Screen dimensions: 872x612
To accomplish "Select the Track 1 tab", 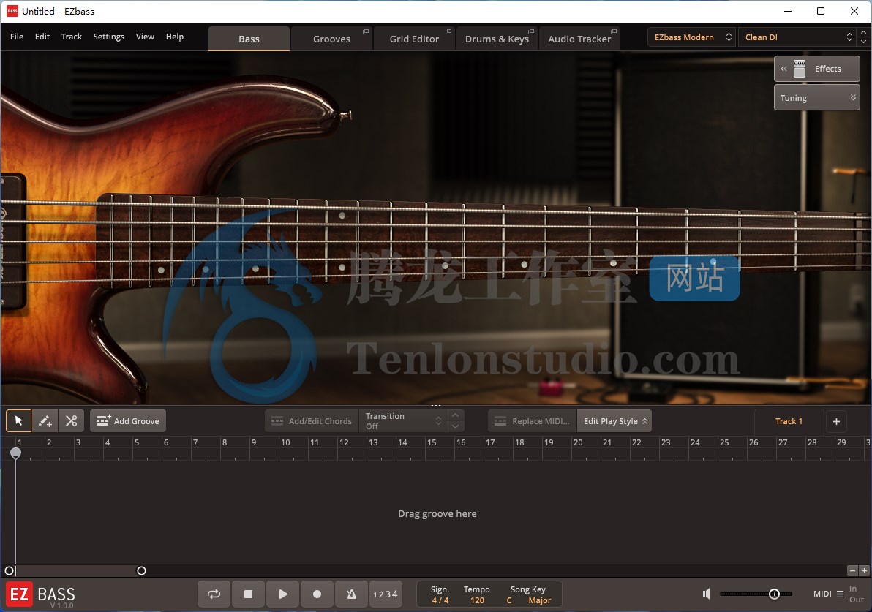I will tap(789, 420).
